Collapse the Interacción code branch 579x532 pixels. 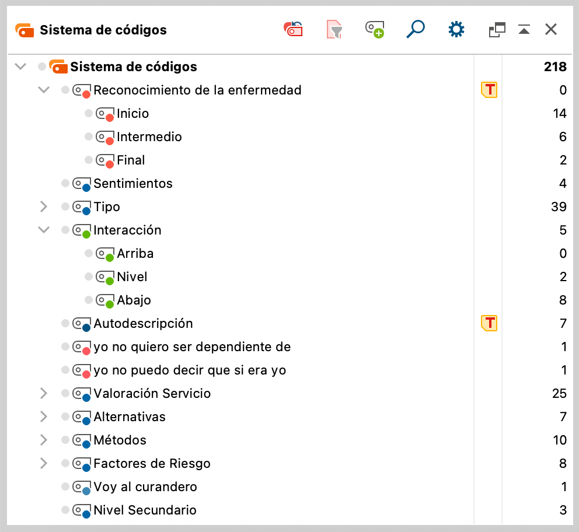pos(43,230)
